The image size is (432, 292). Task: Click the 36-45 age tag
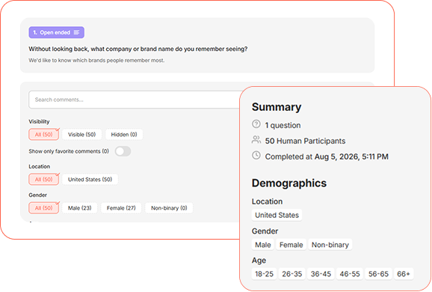point(321,274)
